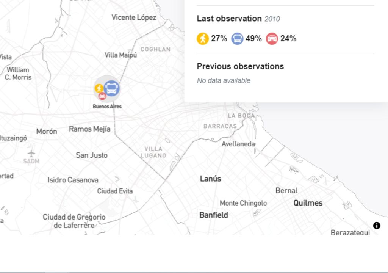
Task: Select the yellow pedestrian marker on the map
Action: [99, 88]
